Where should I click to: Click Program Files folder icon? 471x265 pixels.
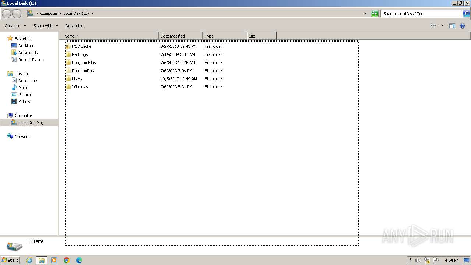tap(68, 63)
